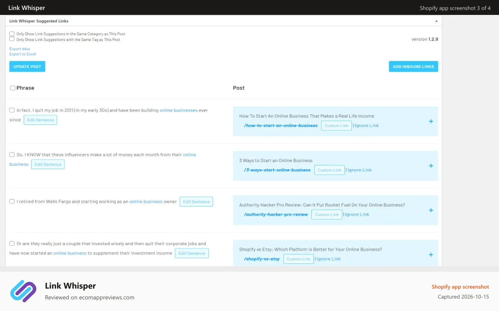Open the Export to Excel link
The height and width of the screenshot is (311, 499).
[x=23, y=54]
